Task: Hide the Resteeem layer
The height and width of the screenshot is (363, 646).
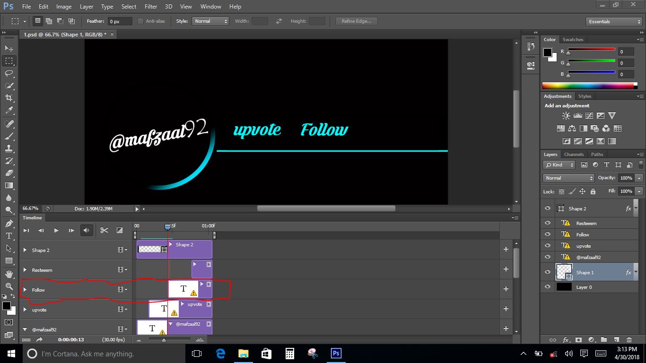Action: click(x=548, y=223)
